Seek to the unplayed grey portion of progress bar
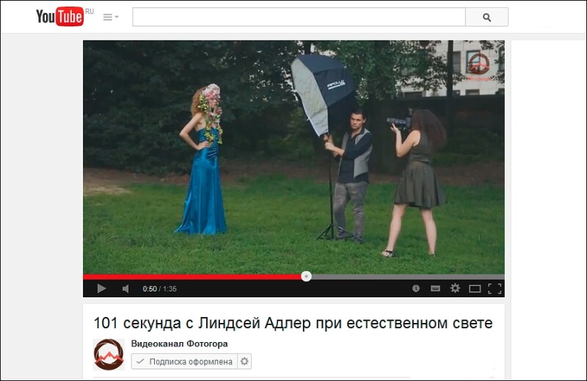 pos(408,277)
